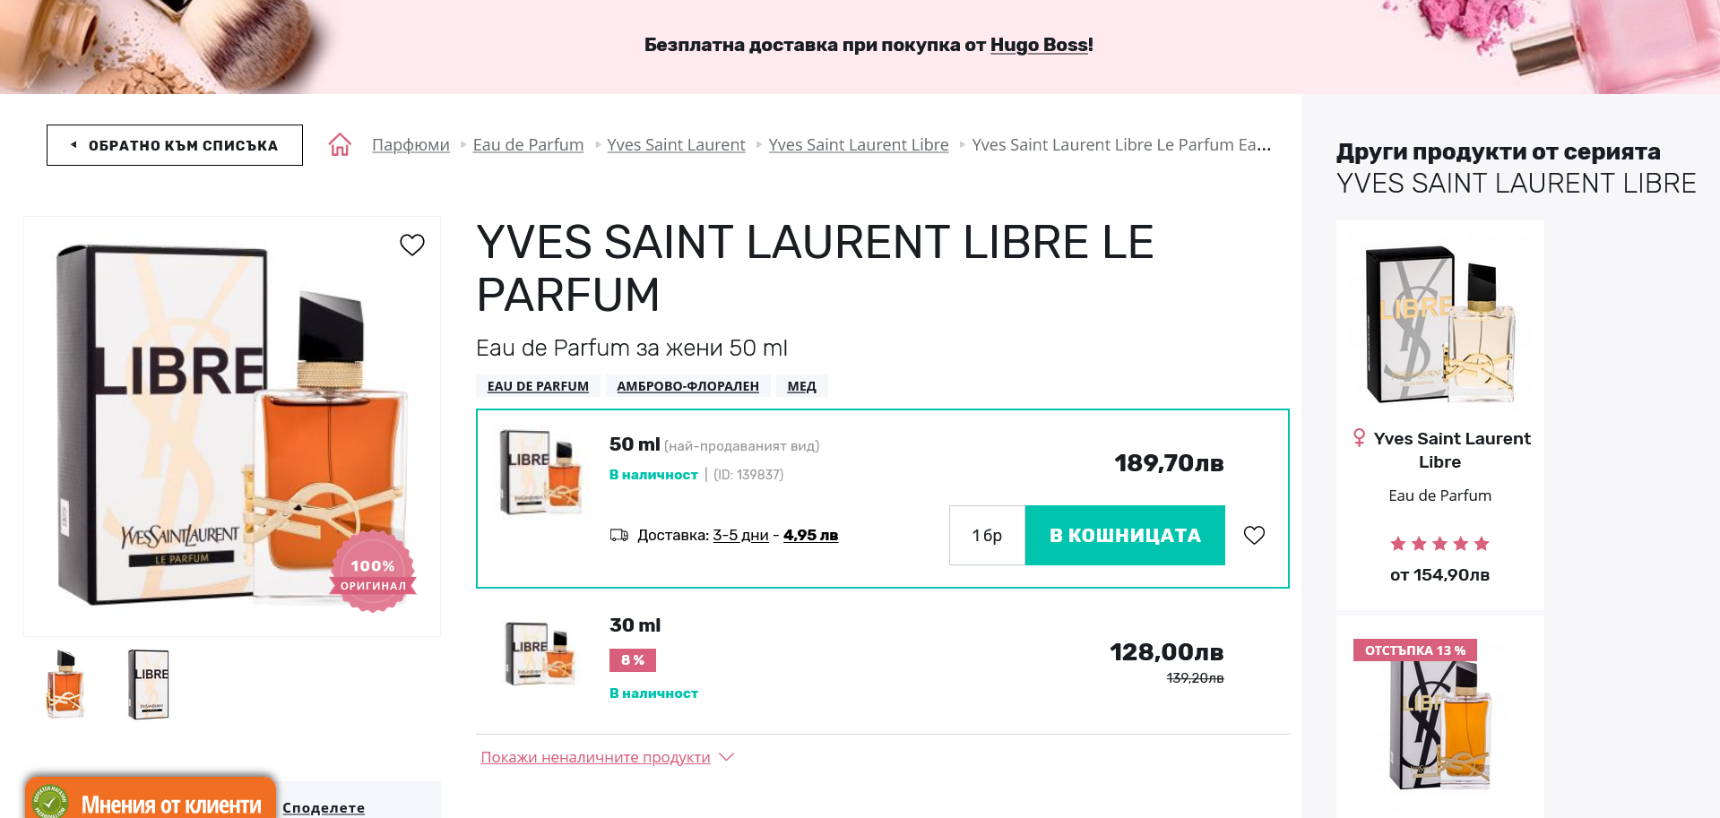
Task: Click the back arrow in Обратно към списъка
Action: click(x=73, y=145)
